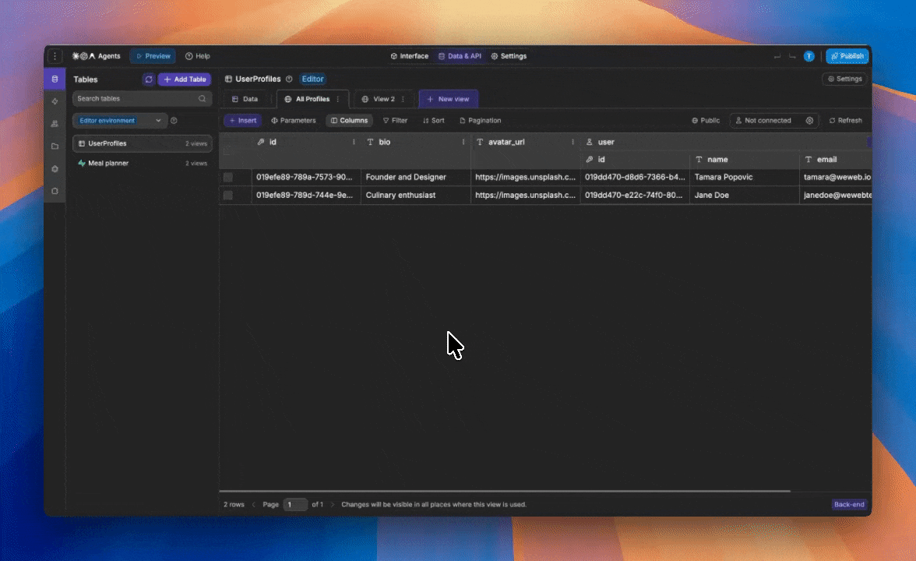Open the table Settings button
Screen dimensions: 916x561
click(844, 79)
